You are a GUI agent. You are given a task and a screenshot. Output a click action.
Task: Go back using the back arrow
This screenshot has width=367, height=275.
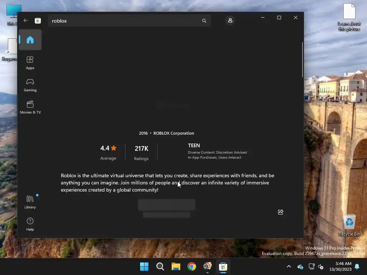(x=26, y=20)
